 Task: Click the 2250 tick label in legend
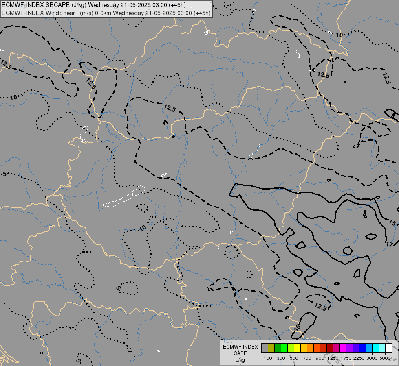359,358
